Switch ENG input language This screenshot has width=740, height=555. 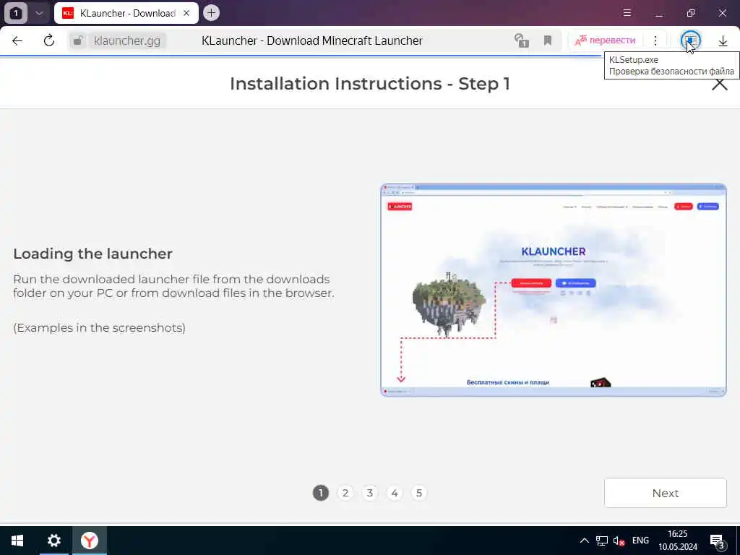pos(640,541)
